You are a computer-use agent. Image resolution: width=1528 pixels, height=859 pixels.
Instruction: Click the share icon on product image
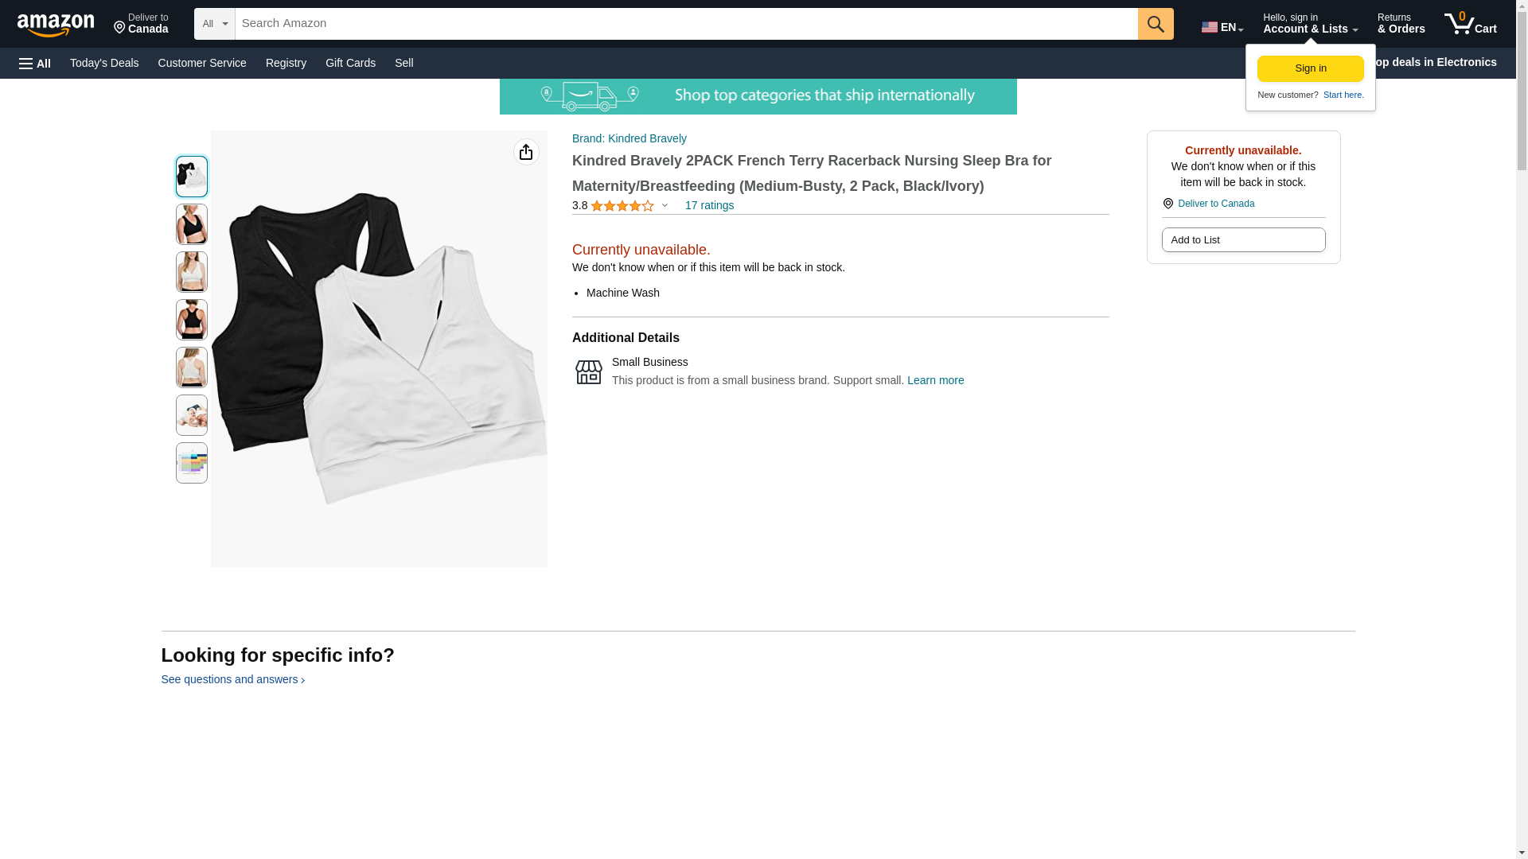point(526,152)
